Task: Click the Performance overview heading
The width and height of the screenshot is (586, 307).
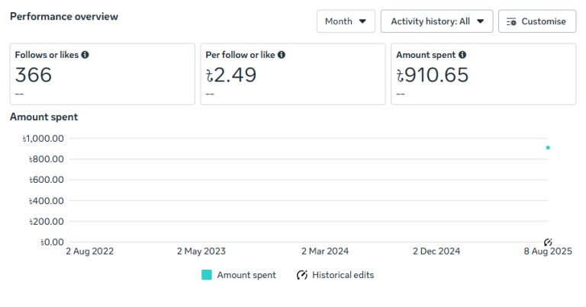Action: pos(64,17)
